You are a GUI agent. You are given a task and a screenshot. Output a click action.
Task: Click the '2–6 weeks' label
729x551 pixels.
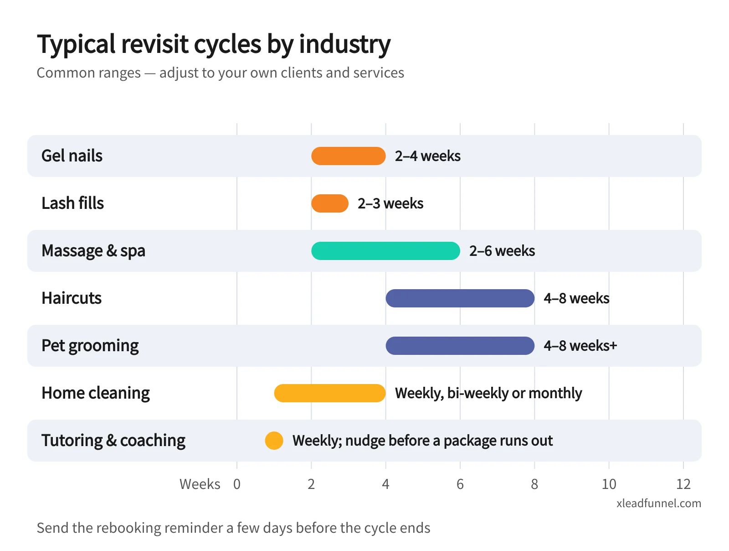click(x=502, y=251)
